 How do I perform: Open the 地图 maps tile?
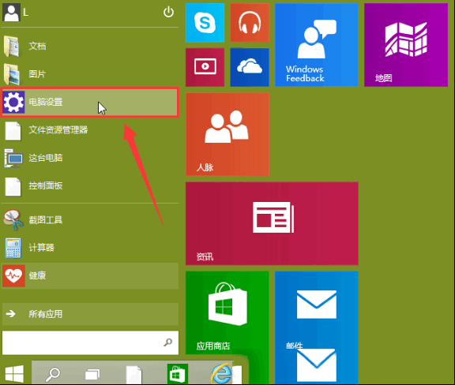tap(406, 45)
